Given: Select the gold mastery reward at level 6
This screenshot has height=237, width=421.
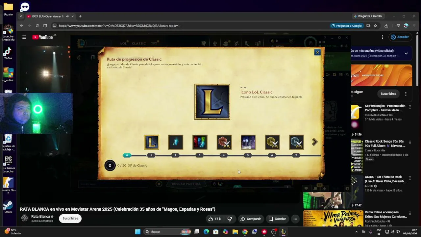Looking at the screenshot, I should point(272,142).
